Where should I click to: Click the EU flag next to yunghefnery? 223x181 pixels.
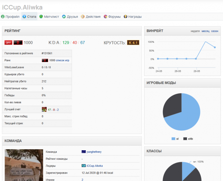(84, 152)
